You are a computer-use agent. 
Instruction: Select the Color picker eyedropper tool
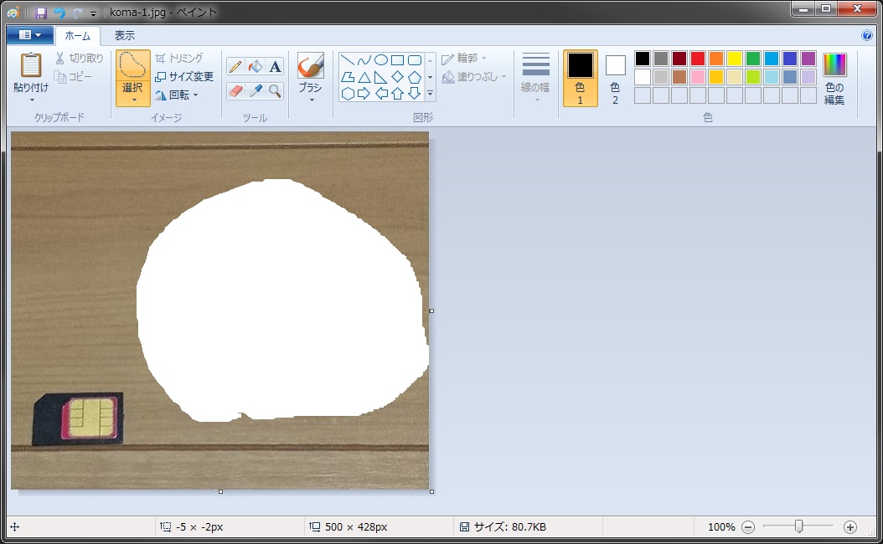point(256,90)
